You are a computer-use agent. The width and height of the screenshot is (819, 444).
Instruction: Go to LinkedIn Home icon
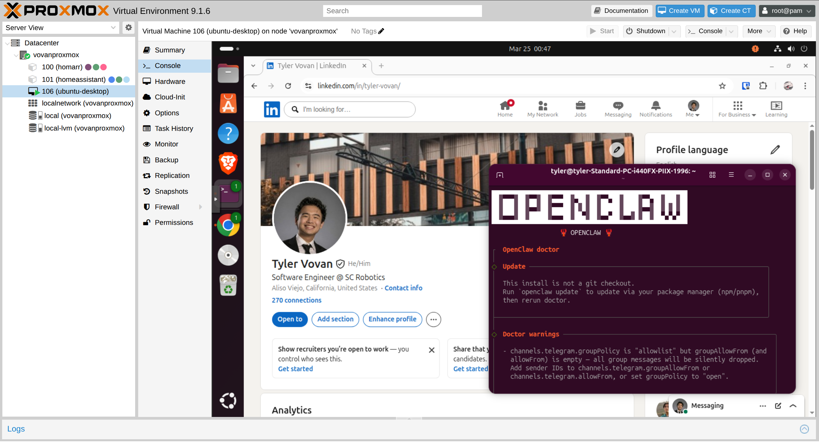click(x=505, y=109)
